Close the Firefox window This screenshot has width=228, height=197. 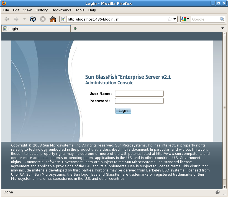tap(224, 3)
